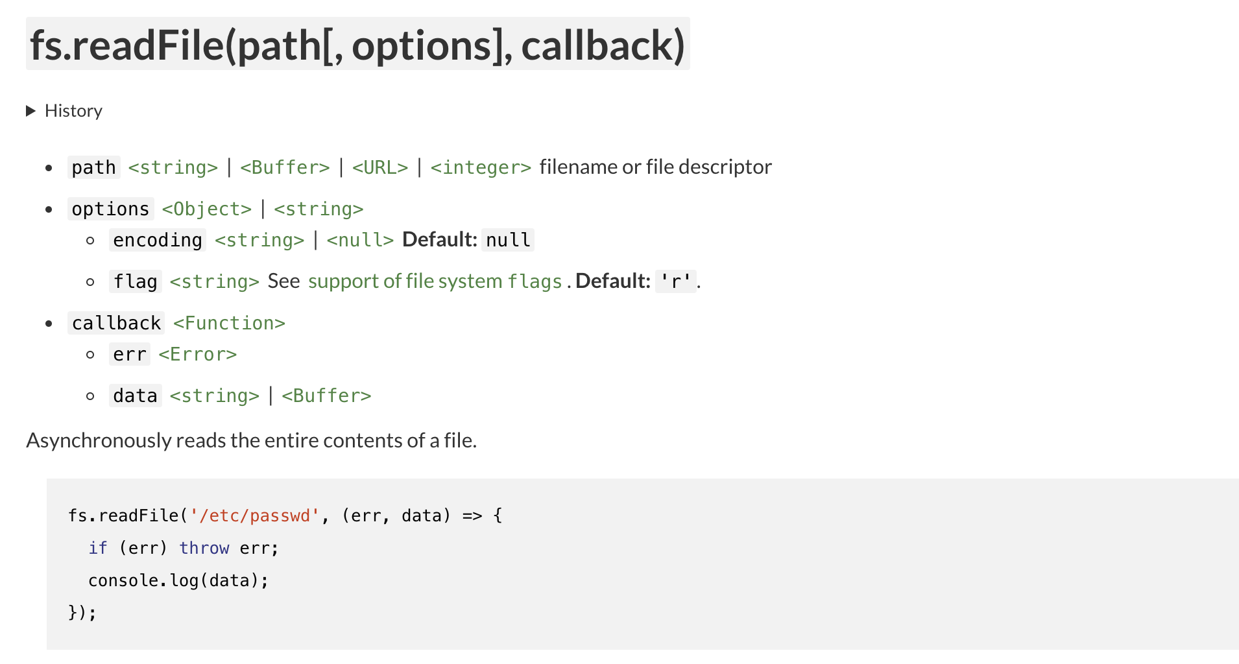Click the fs.readFile heading
The image size is (1239, 664).
coord(357,45)
